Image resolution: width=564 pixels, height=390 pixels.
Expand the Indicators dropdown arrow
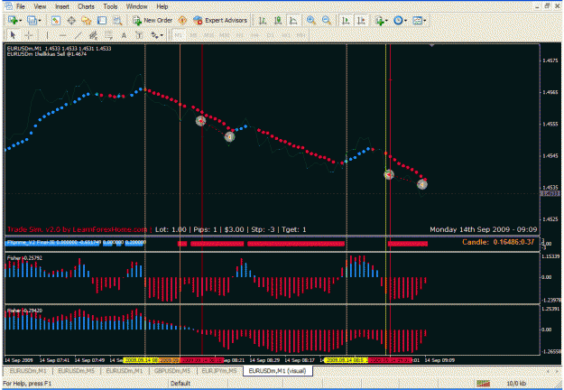coord(386,21)
